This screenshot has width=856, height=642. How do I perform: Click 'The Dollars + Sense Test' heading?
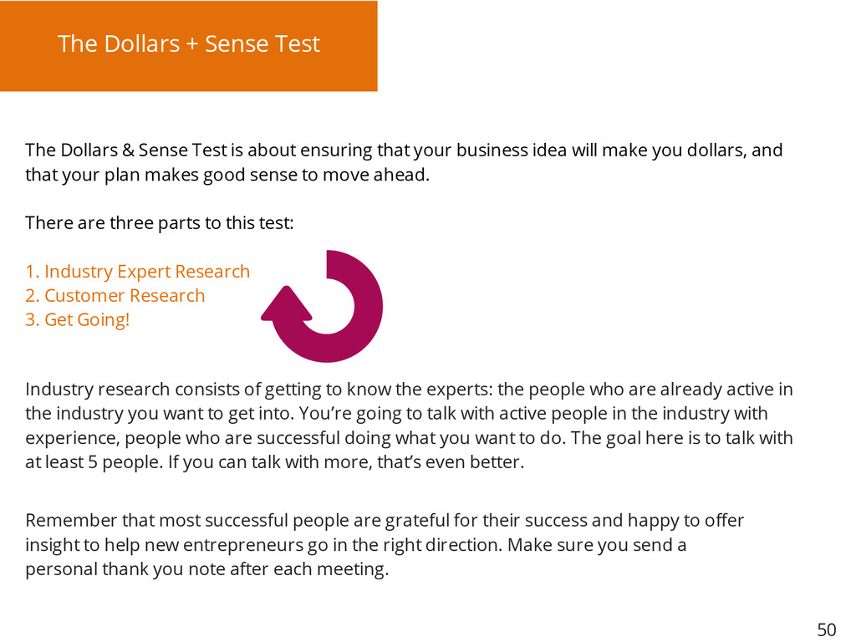pos(189,43)
